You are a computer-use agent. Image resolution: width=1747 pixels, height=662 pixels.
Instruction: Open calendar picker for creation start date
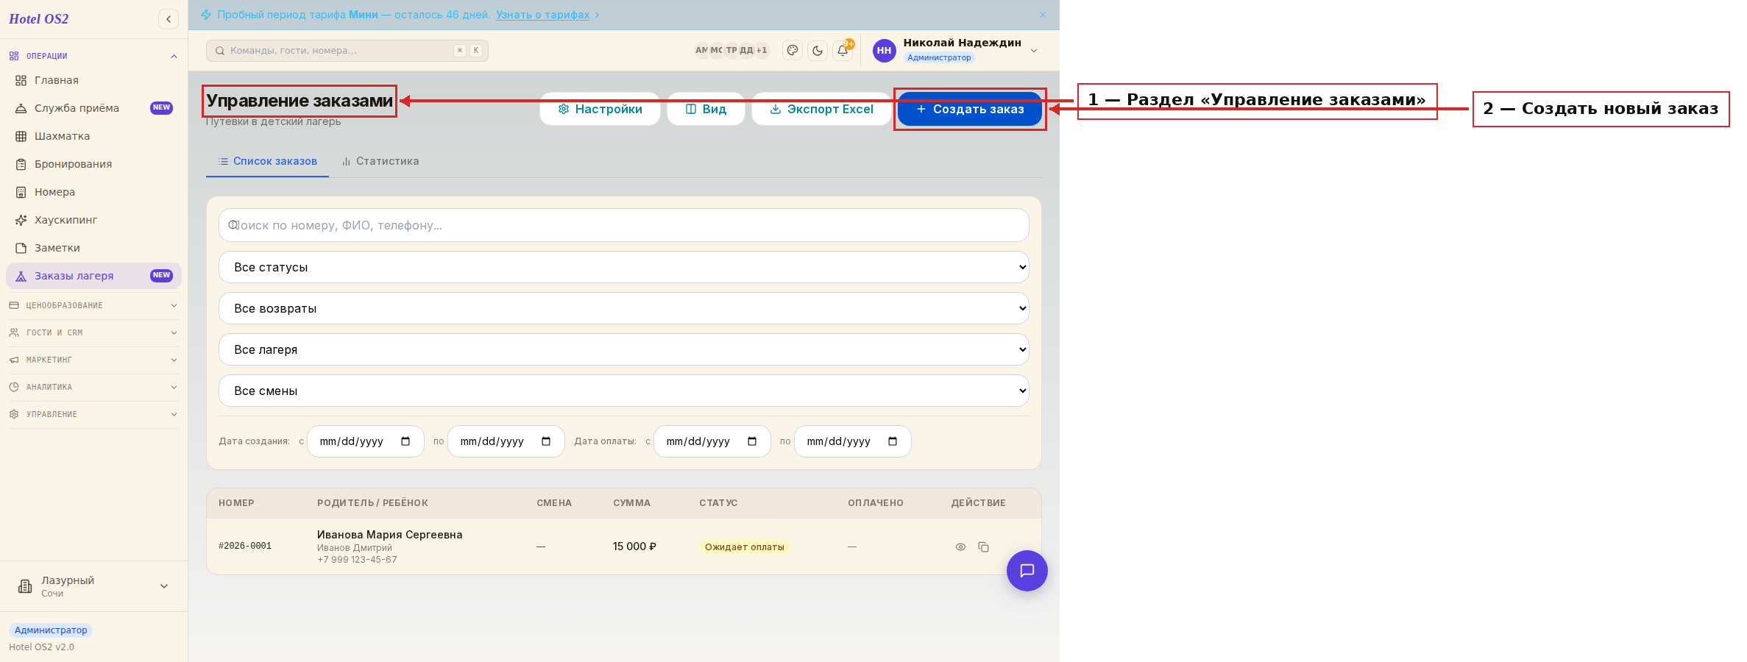(x=405, y=441)
